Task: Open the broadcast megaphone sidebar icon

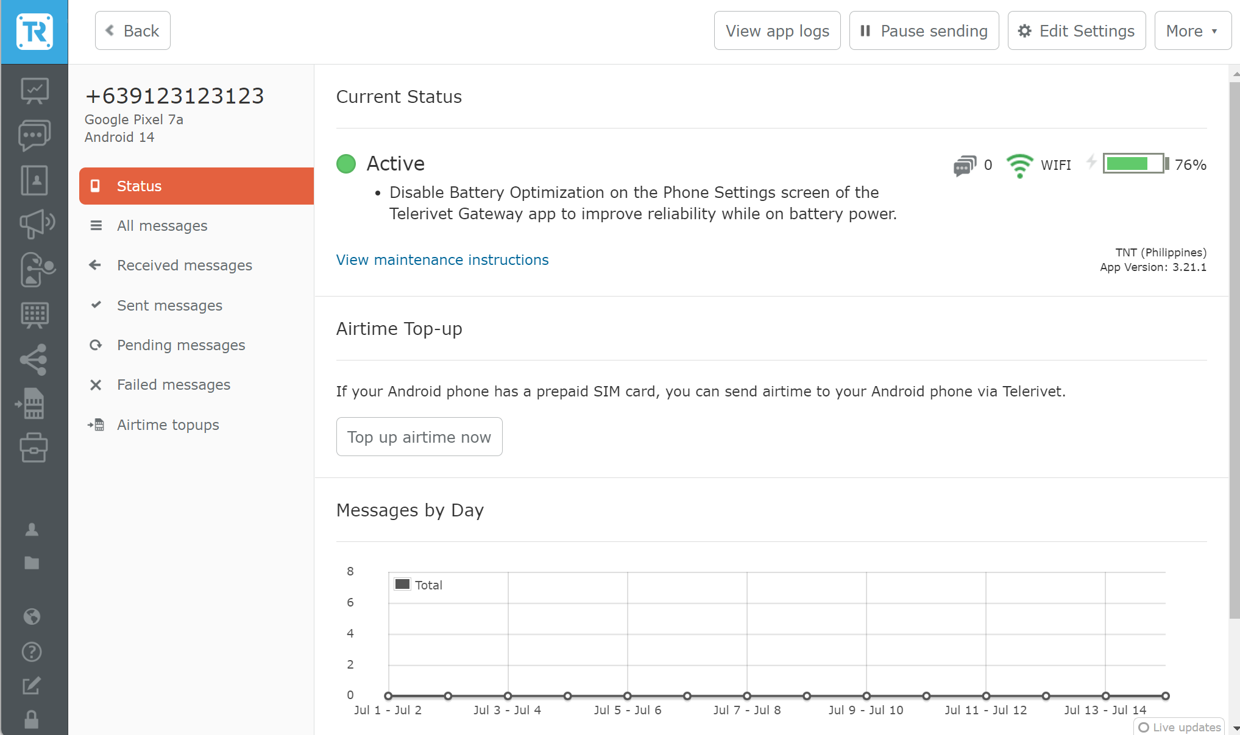Action: pyautogui.click(x=37, y=224)
